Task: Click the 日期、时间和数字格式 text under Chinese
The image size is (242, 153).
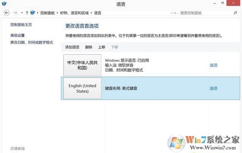Action: [x=124, y=70]
